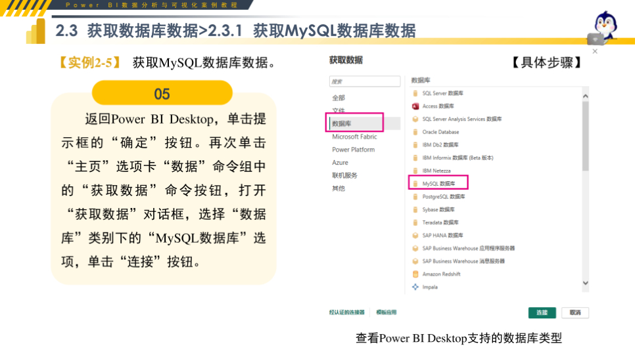
Task: Click the SQL Server database icon
Action: (415, 93)
